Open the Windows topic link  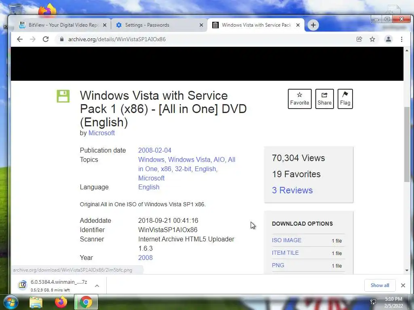[x=152, y=159]
